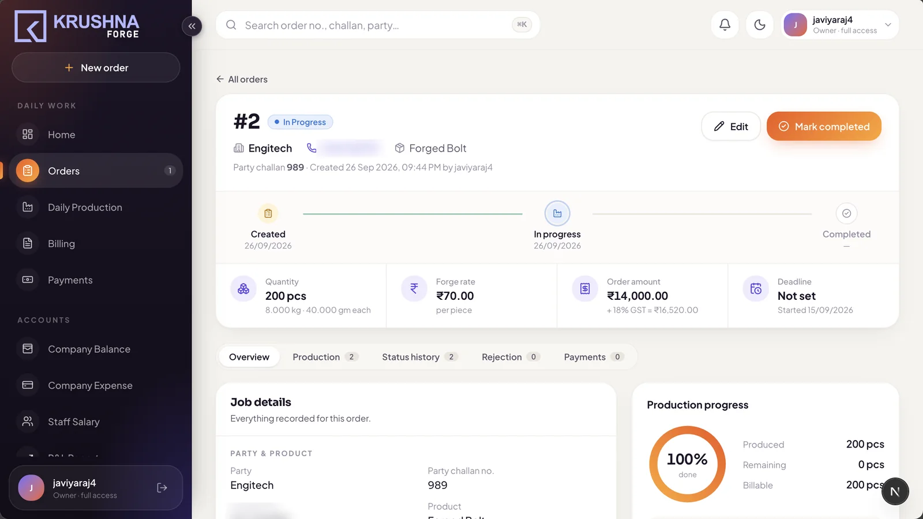This screenshot has height=519, width=923.
Task: Click the '₹14,000.00' order amount value
Action: [x=637, y=296]
